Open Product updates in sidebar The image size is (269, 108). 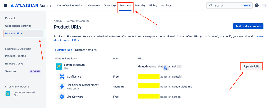(x=15, y=56)
